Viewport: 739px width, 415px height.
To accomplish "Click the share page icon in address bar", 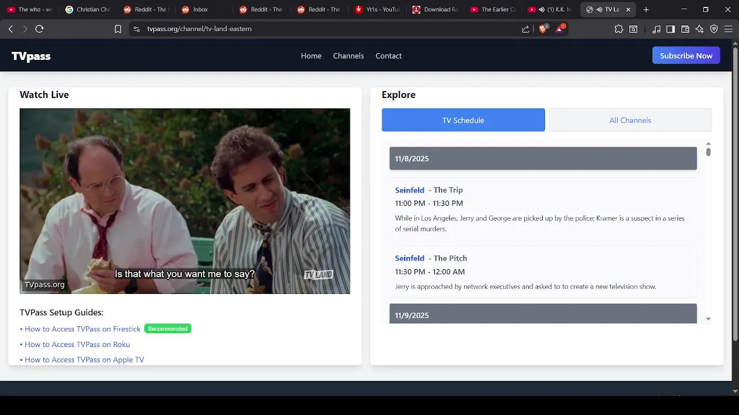I will 525,29.
